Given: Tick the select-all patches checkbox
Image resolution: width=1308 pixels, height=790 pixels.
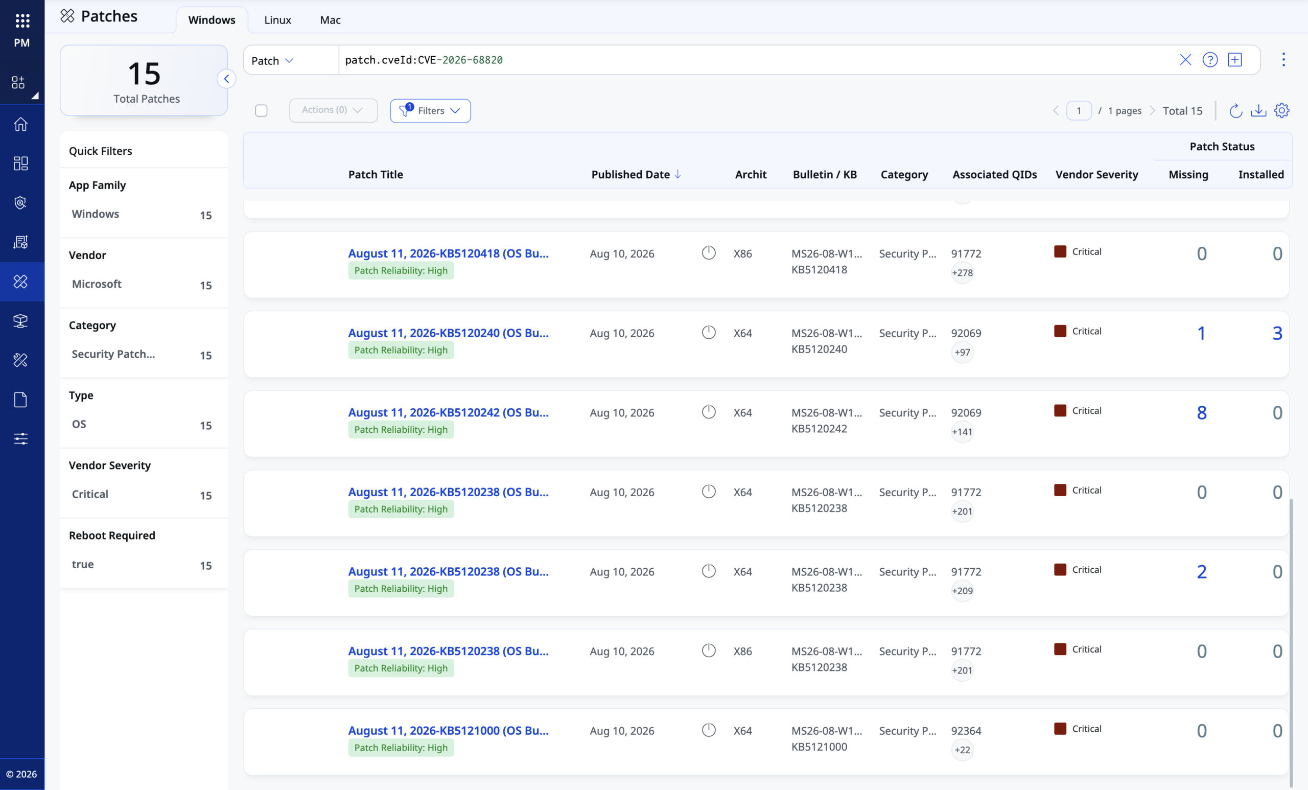Looking at the screenshot, I should [261, 110].
